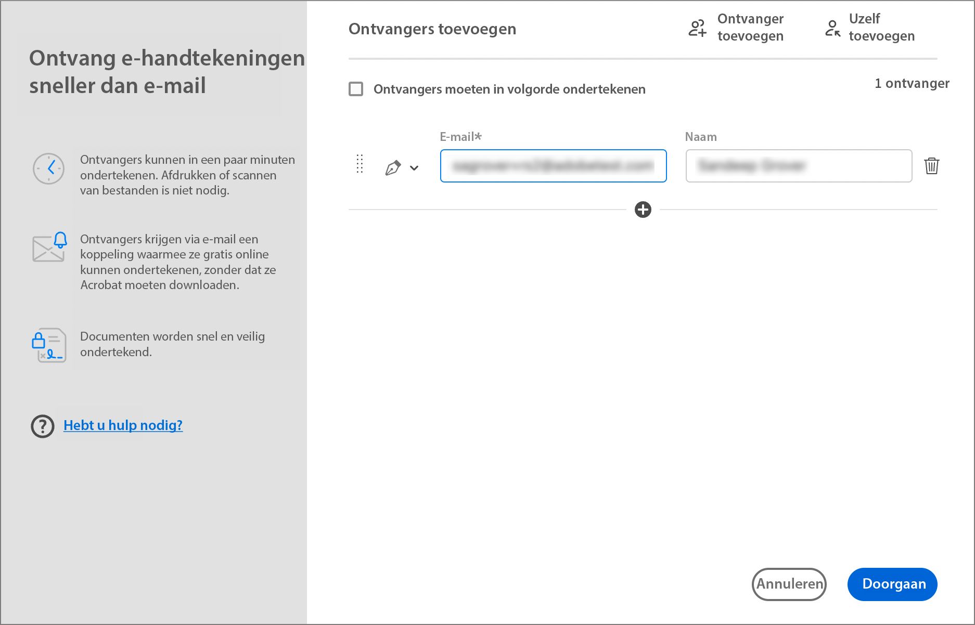Delete the recipient using the trash icon
This screenshot has height=625, width=975.
coord(932,166)
